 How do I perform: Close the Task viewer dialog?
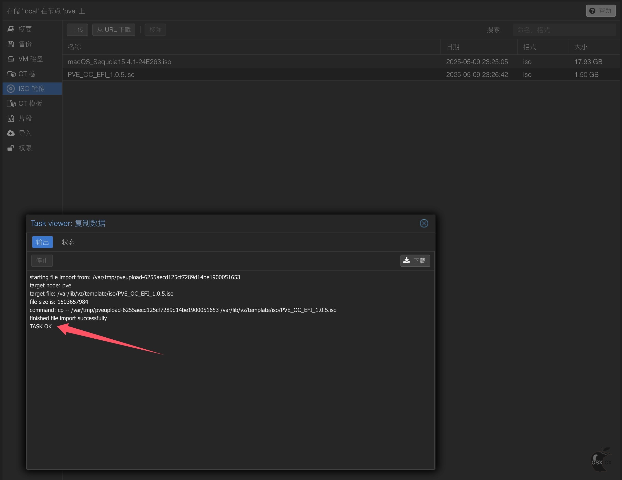pyautogui.click(x=424, y=223)
